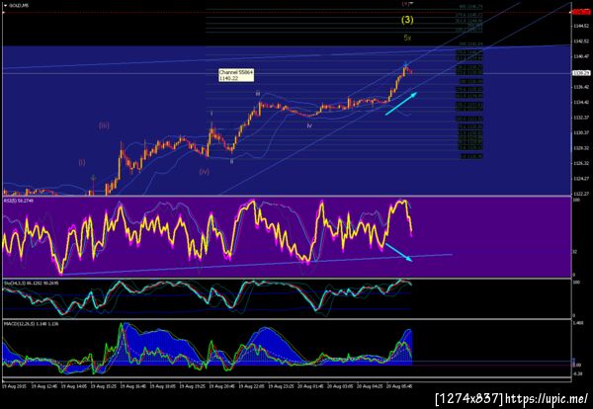Click the 20 Aug 04:25 time label
Image resolution: width=593 pixels, height=409 pixels.
pos(370,386)
